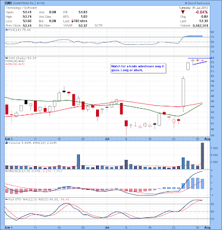The height and width of the screenshot is (230, 222).
Task: Click the red down arrow before 780 shrs
Action: 72,21
